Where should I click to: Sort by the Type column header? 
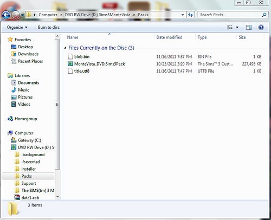click(x=202, y=37)
